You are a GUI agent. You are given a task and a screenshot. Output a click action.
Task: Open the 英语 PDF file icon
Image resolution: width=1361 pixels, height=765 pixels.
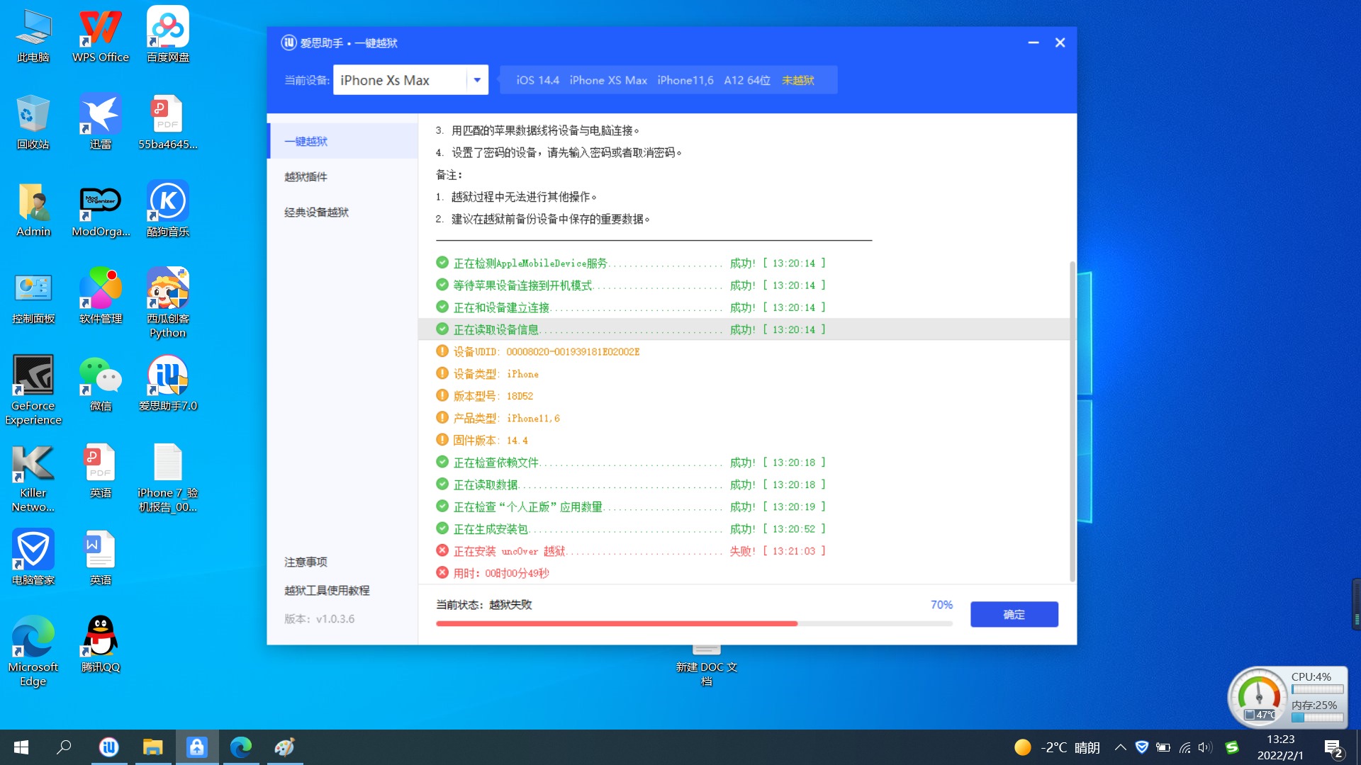(x=101, y=471)
